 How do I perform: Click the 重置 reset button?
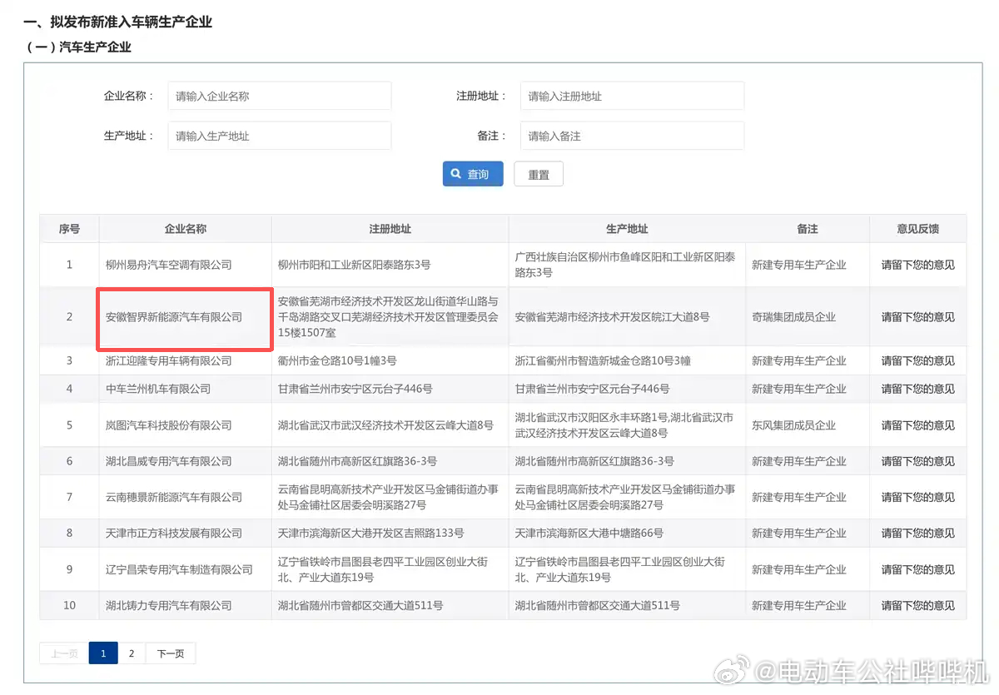pyautogui.click(x=539, y=174)
